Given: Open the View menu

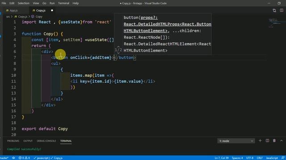Looking at the screenshot, I should [x=36, y=3].
